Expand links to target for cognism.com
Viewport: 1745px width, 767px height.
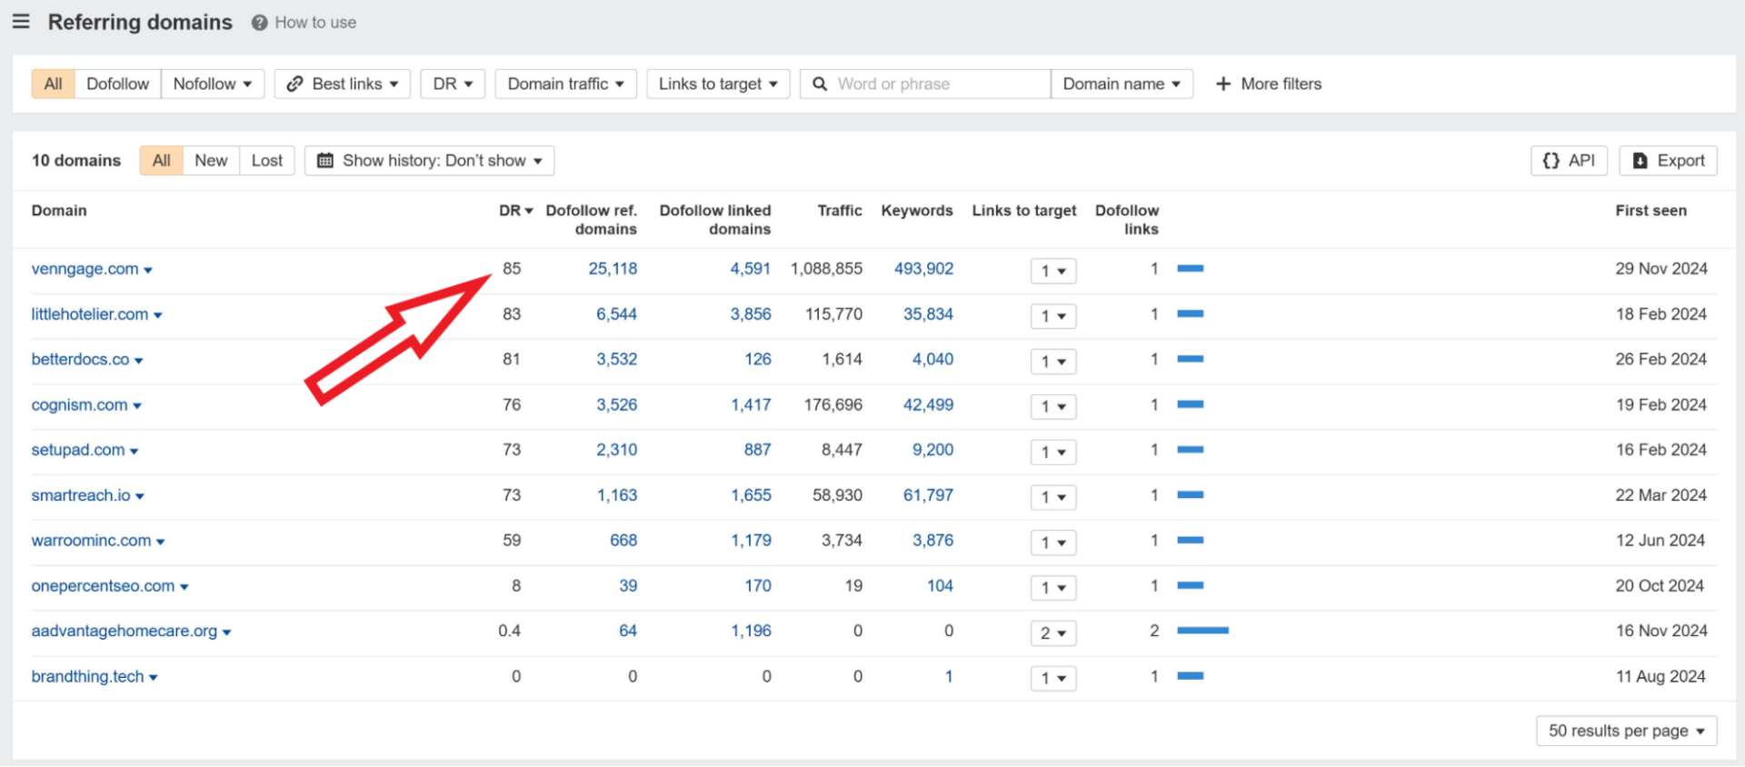pyautogui.click(x=1053, y=407)
